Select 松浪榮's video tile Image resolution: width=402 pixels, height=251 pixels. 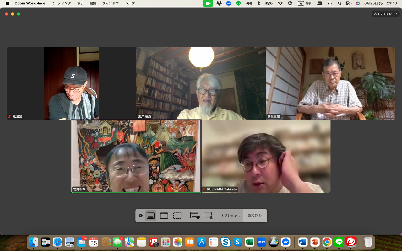point(71,83)
